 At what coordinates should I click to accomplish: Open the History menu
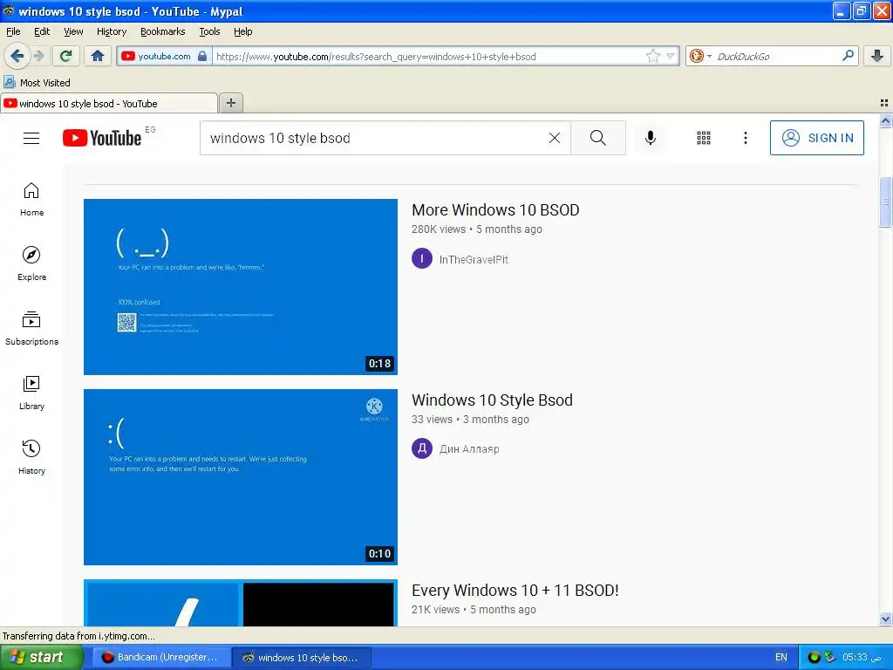pyautogui.click(x=111, y=31)
